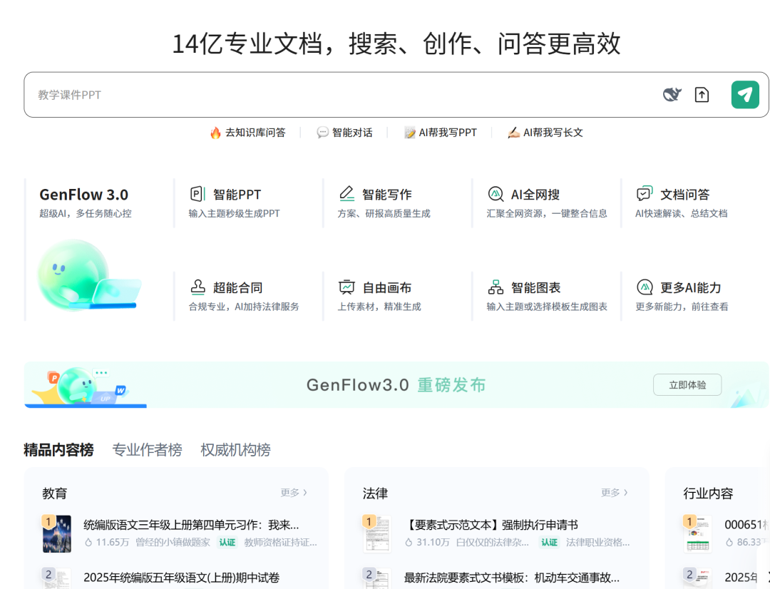The image size is (770, 589).
Task: Click the 文档问答 chat icon
Action: (645, 194)
